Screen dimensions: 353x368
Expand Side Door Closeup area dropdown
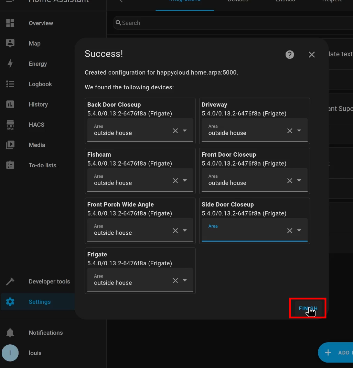pyautogui.click(x=299, y=231)
